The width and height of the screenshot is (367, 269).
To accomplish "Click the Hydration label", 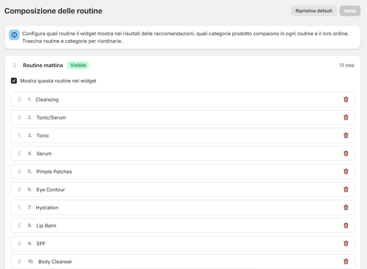I will [x=47, y=207].
